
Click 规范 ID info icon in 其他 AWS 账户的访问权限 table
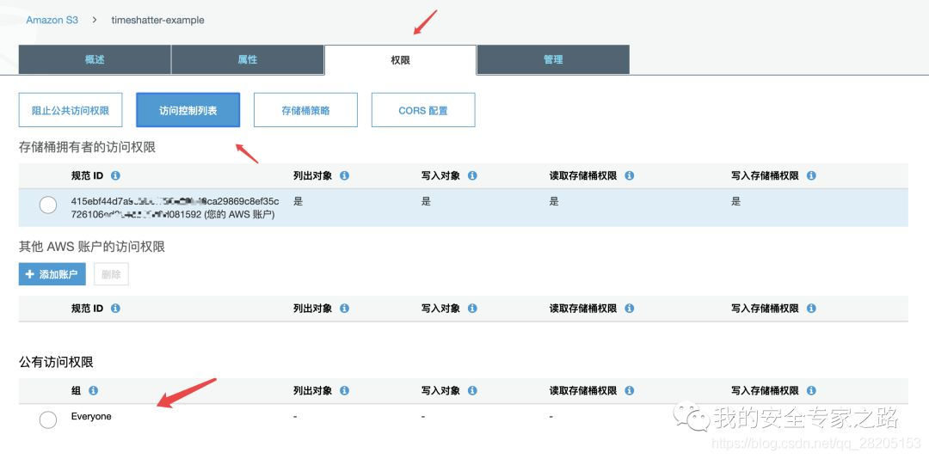click(x=115, y=309)
